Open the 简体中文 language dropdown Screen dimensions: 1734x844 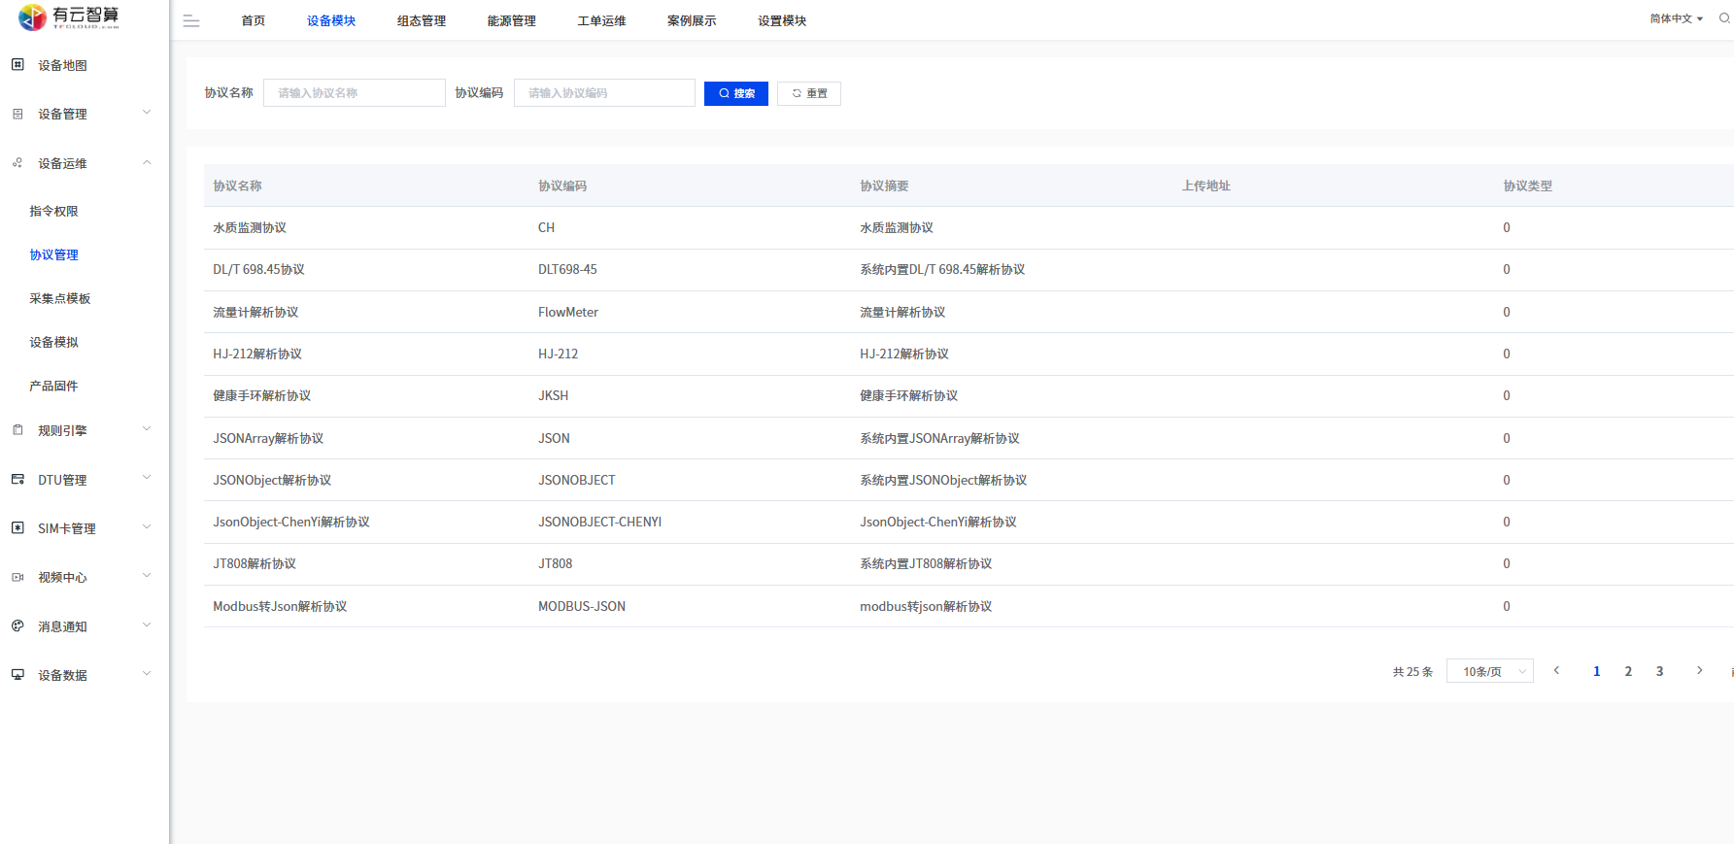pos(1676,18)
